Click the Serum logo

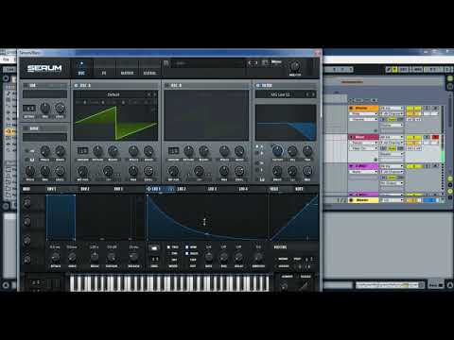[x=44, y=68]
